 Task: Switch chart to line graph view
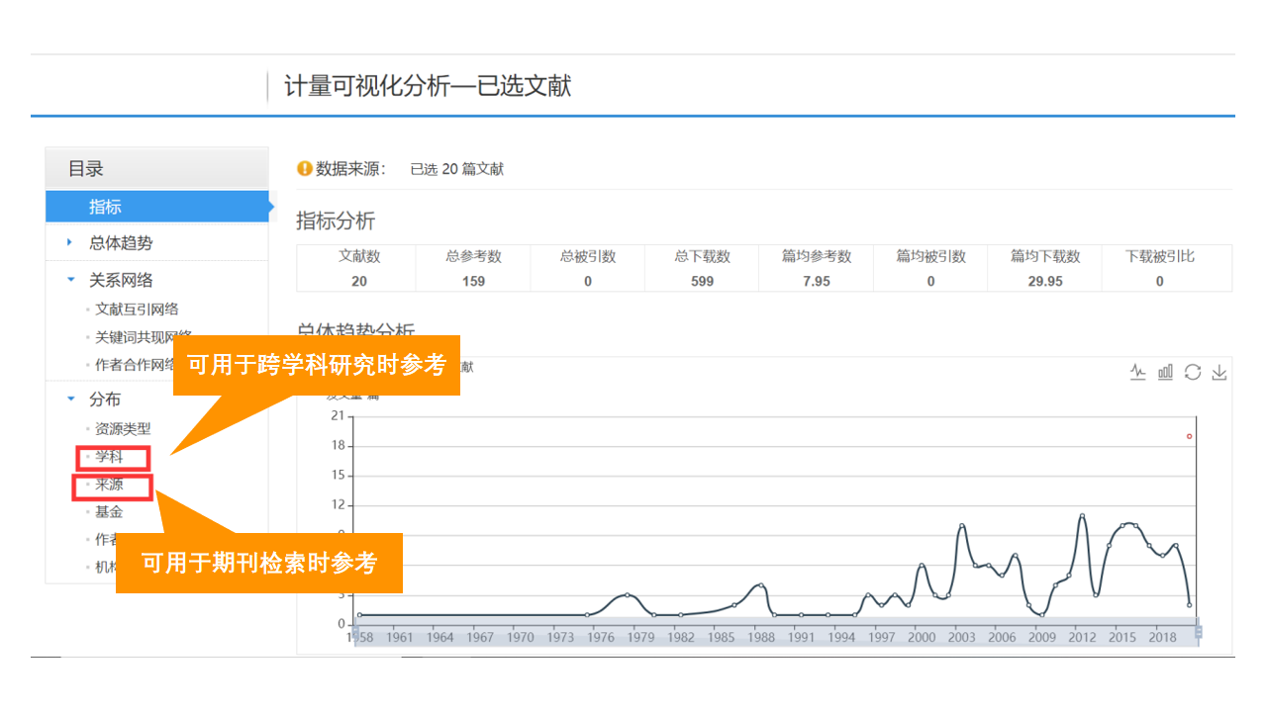pyautogui.click(x=1138, y=372)
